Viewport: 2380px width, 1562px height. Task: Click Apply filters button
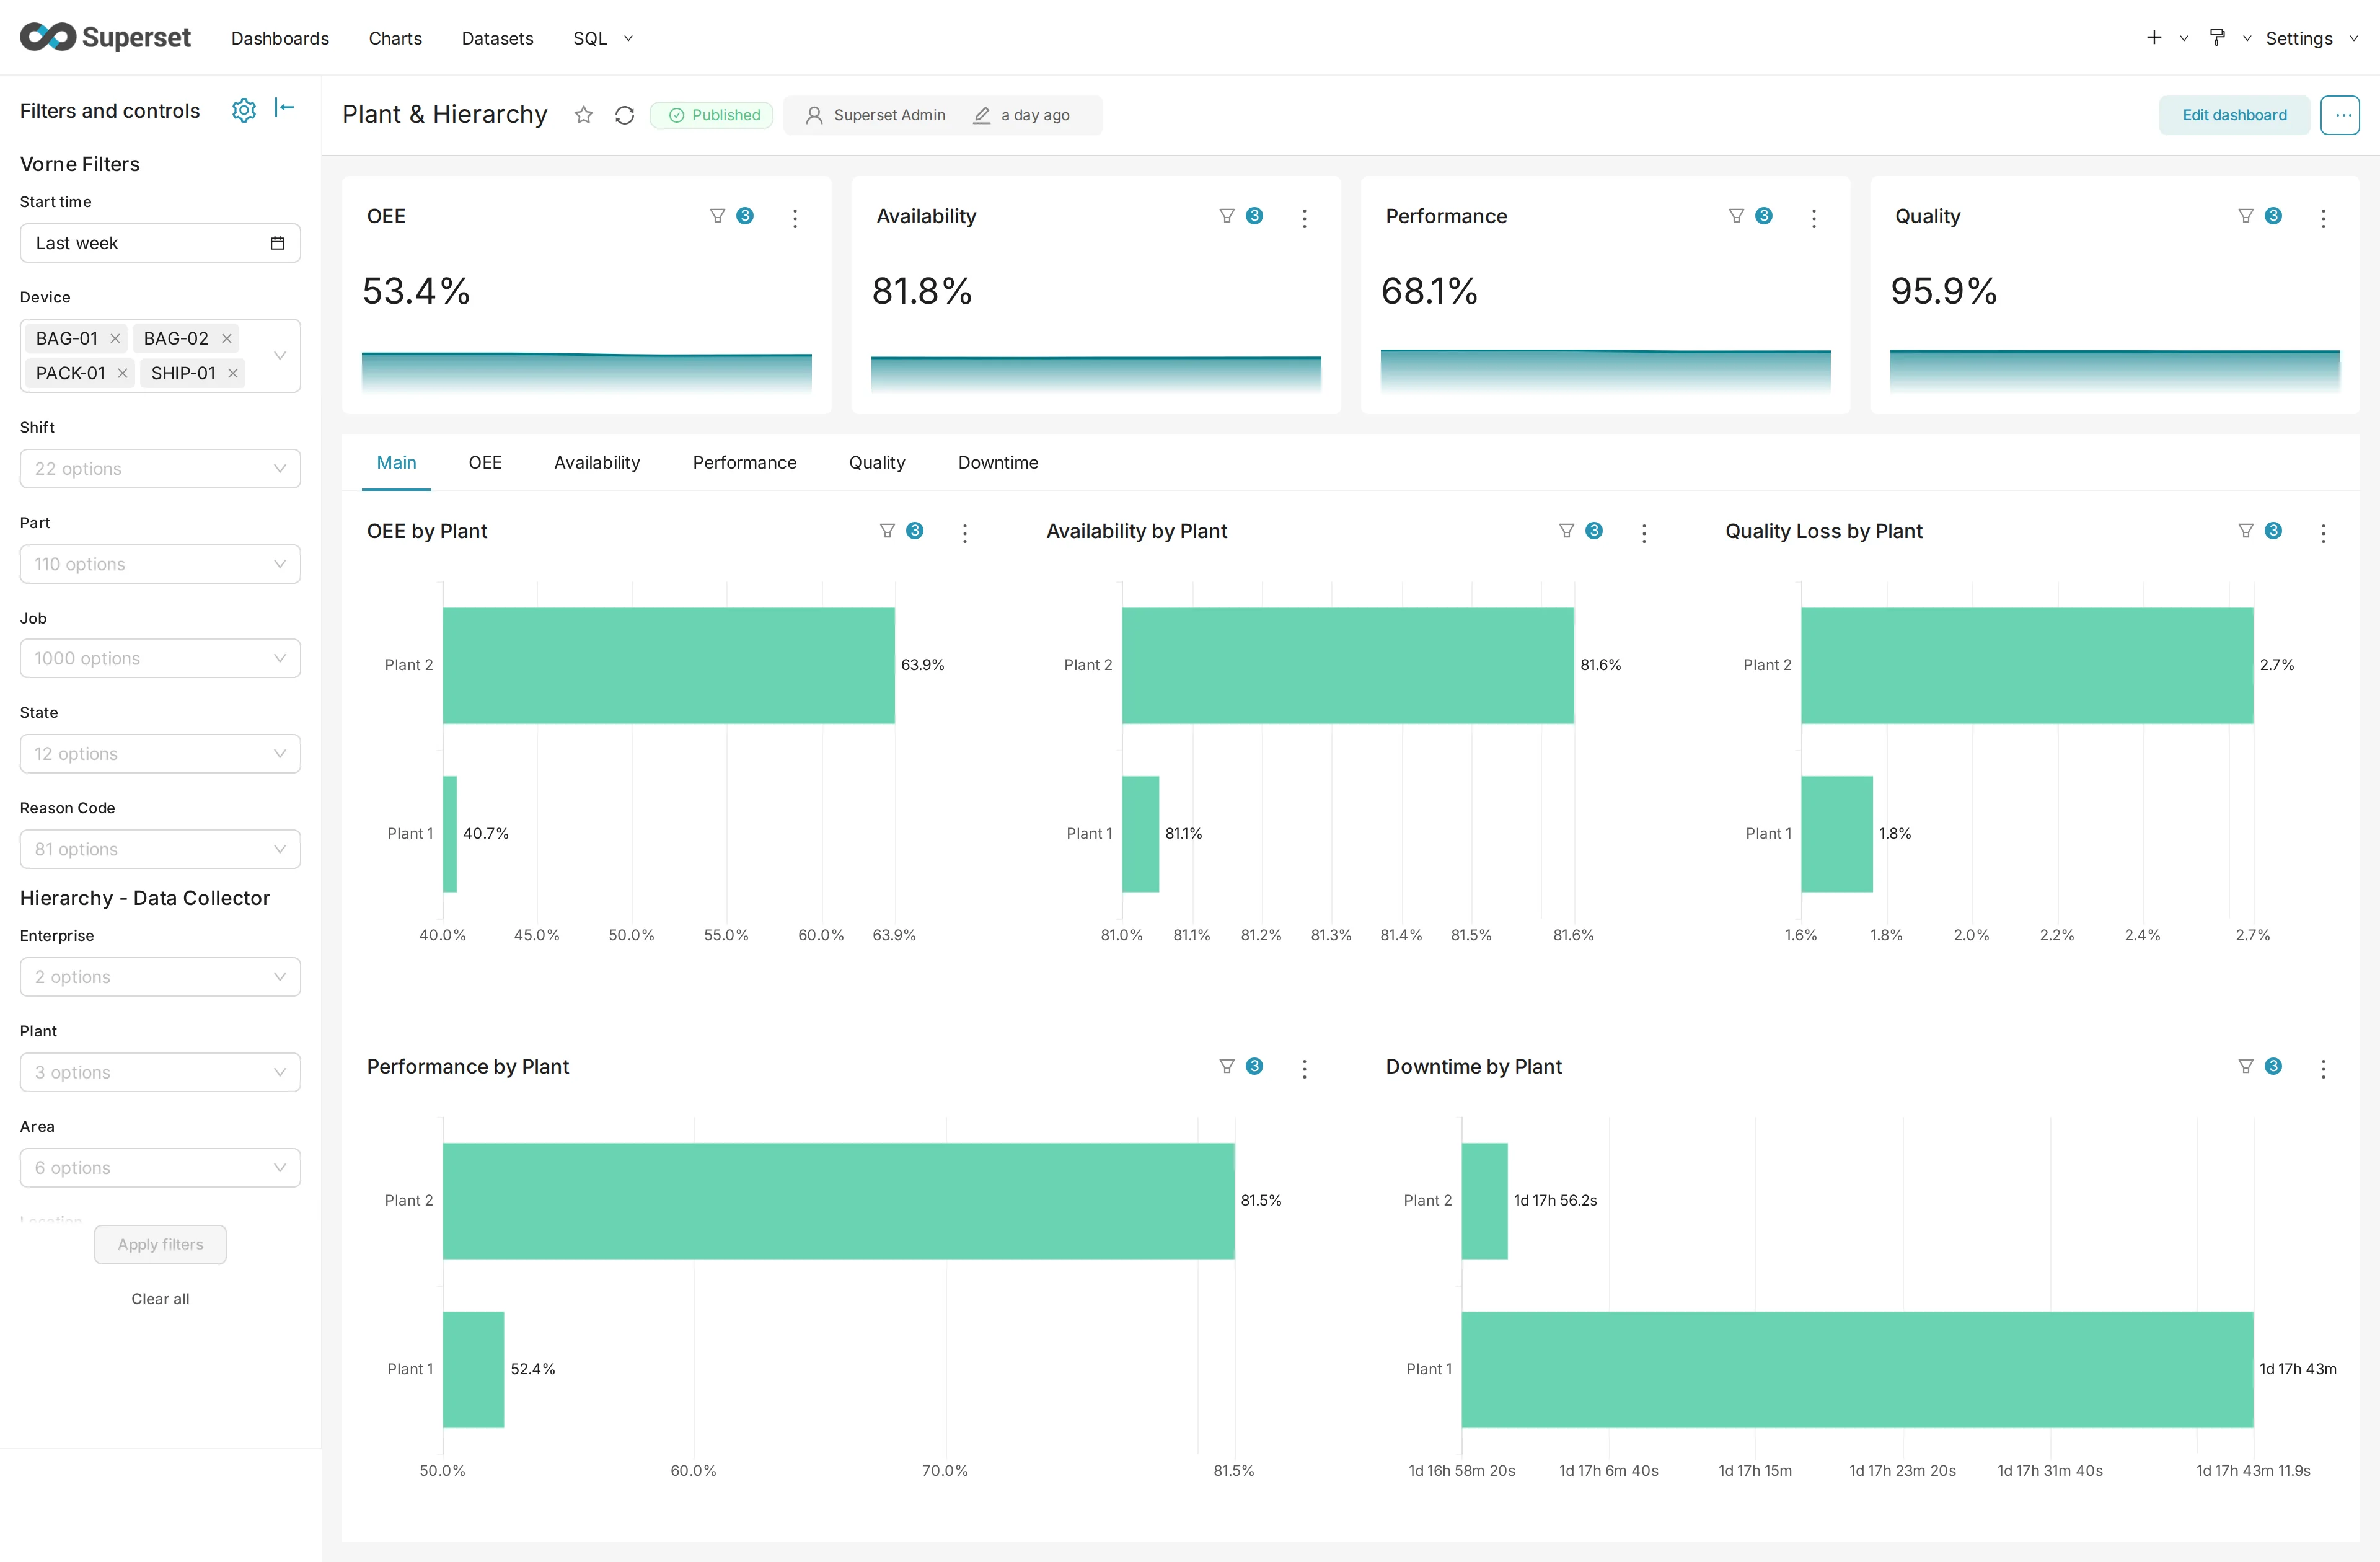[x=160, y=1244]
